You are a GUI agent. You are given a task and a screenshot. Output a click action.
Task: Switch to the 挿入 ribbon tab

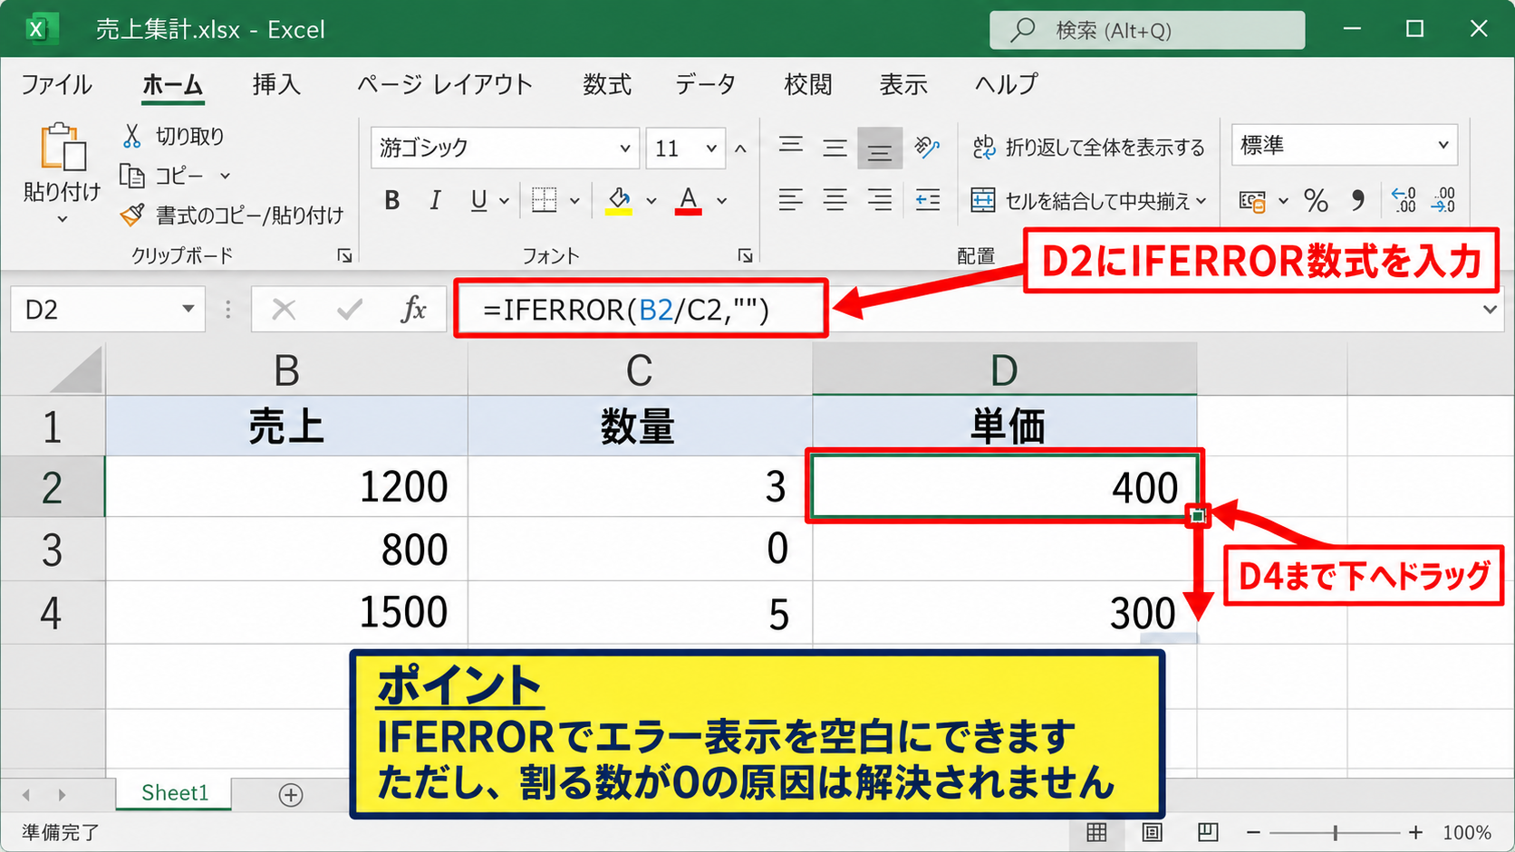pos(276,84)
